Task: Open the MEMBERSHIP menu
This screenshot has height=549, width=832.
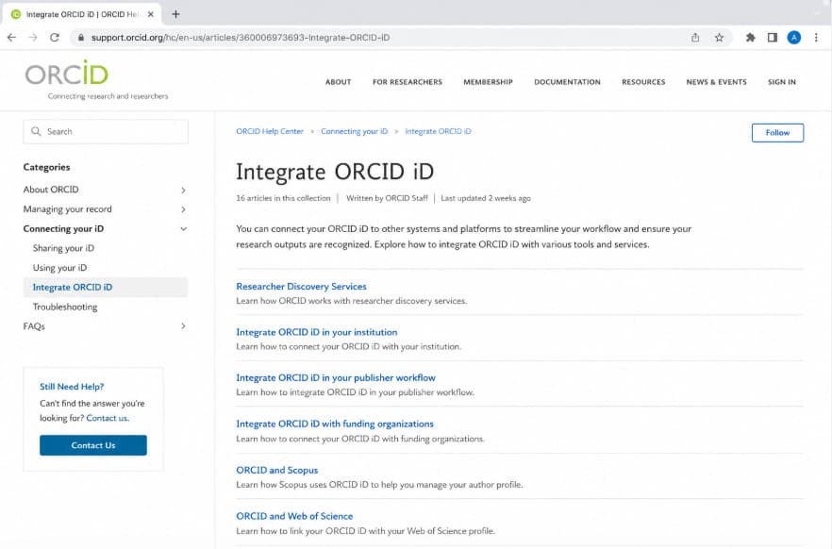Action: click(488, 82)
